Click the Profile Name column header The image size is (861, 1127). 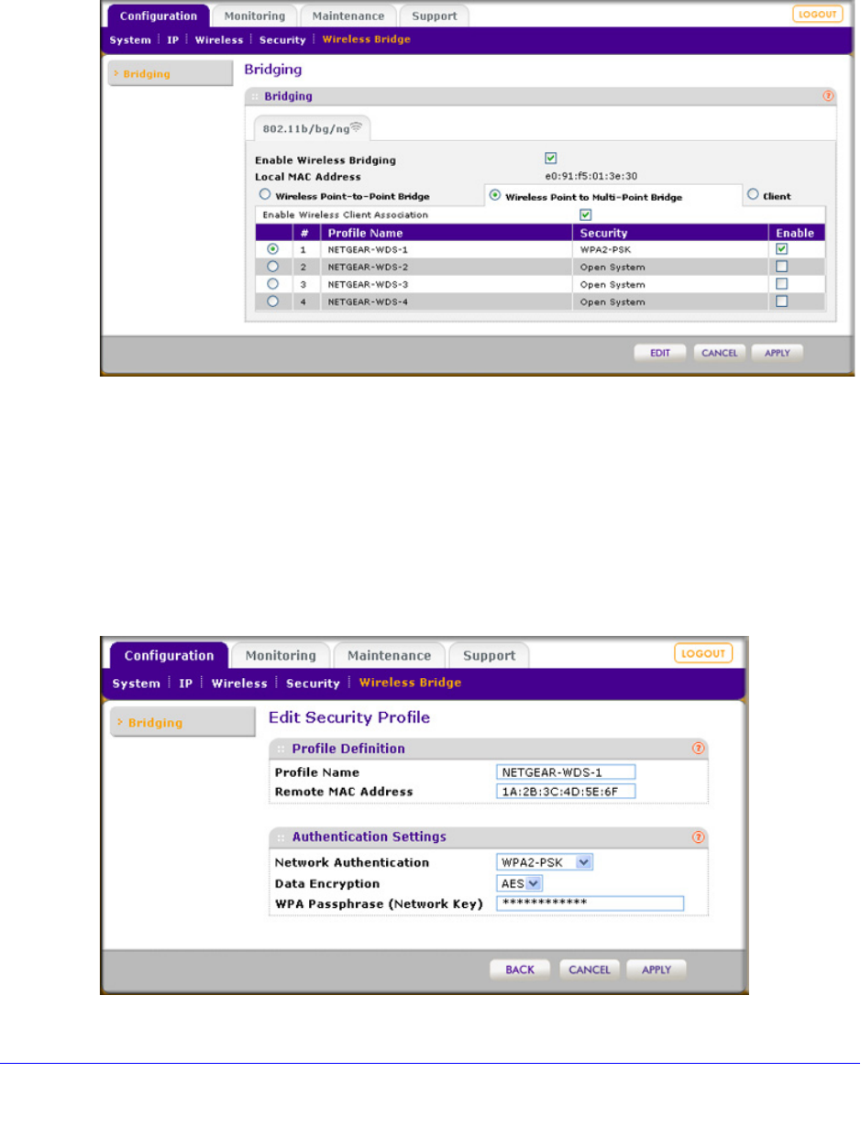[446, 234]
